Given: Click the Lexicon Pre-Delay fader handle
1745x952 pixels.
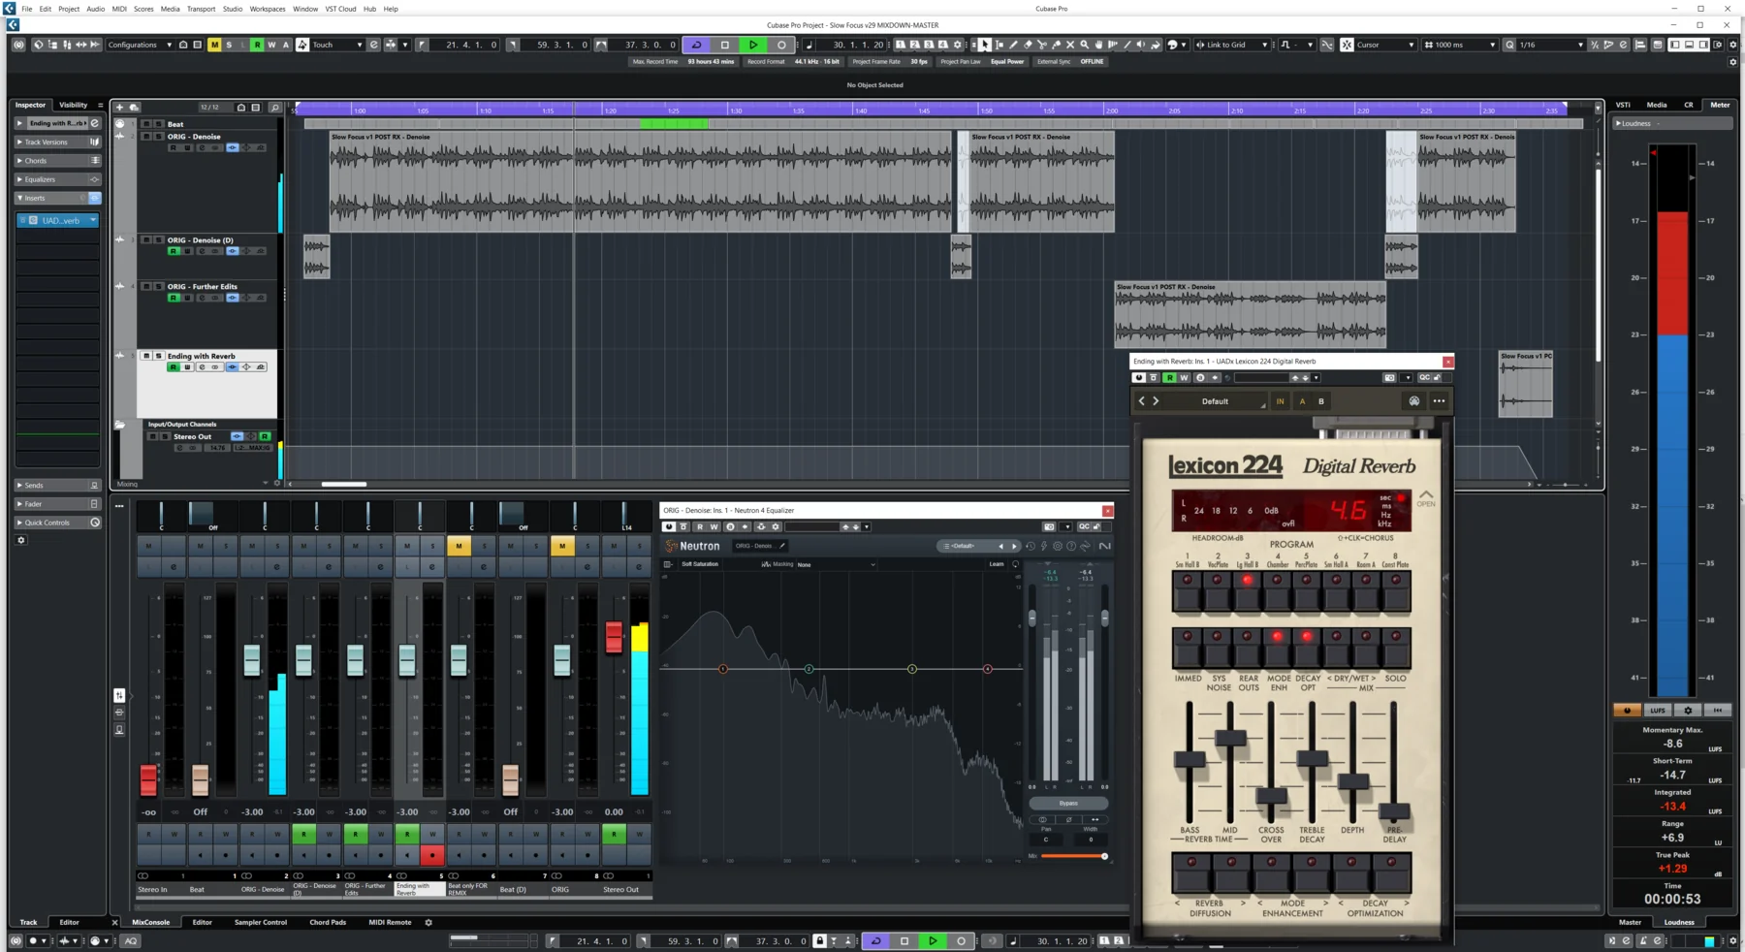Looking at the screenshot, I should 1393,810.
